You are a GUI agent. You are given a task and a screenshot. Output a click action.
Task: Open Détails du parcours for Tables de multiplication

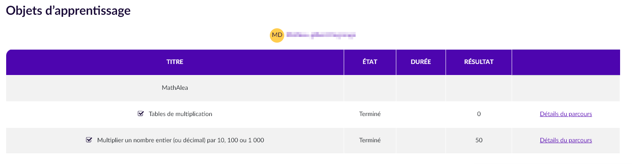[x=566, y=114]
